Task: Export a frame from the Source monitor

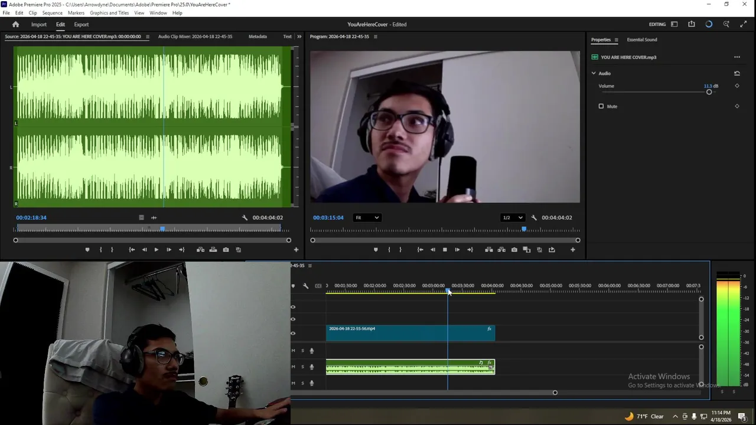Action: pyautogui.click(x=226, y=250)
